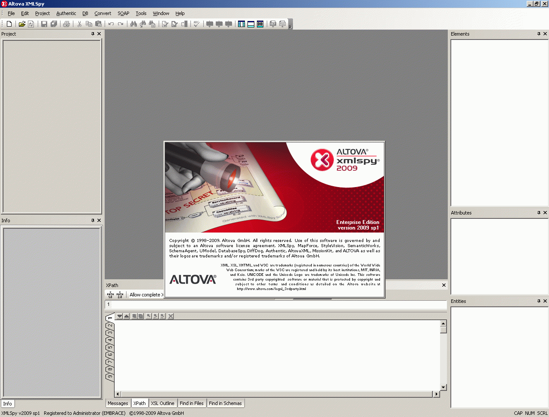Open the Convert menu
549x417 pixels.
coord(103,13)
